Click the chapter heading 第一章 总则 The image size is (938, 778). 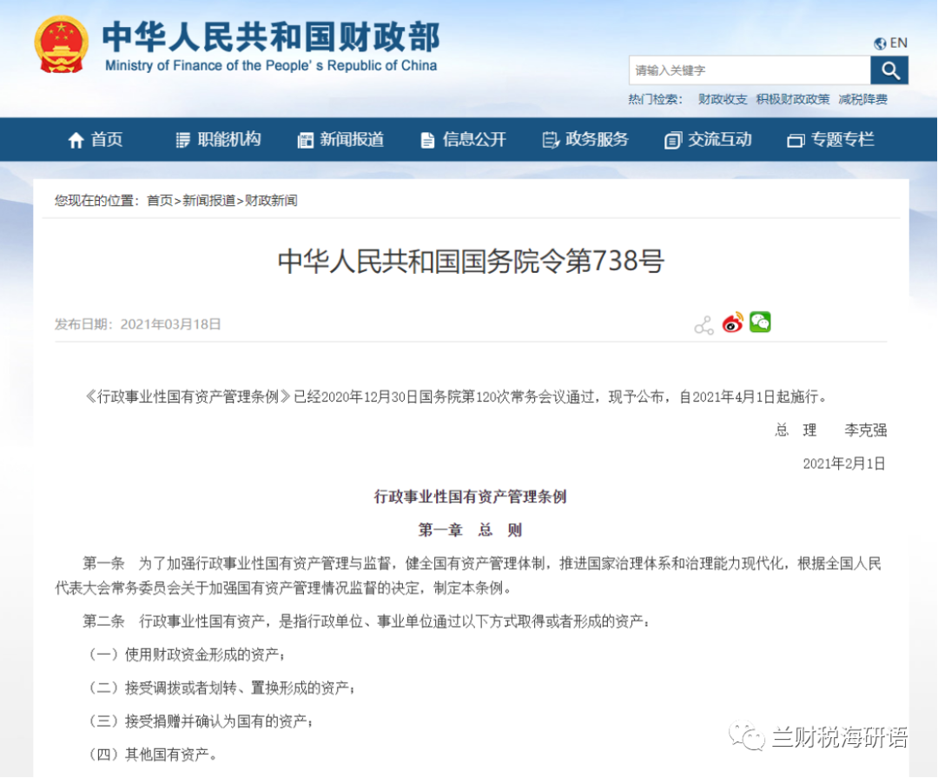point(470,530)
